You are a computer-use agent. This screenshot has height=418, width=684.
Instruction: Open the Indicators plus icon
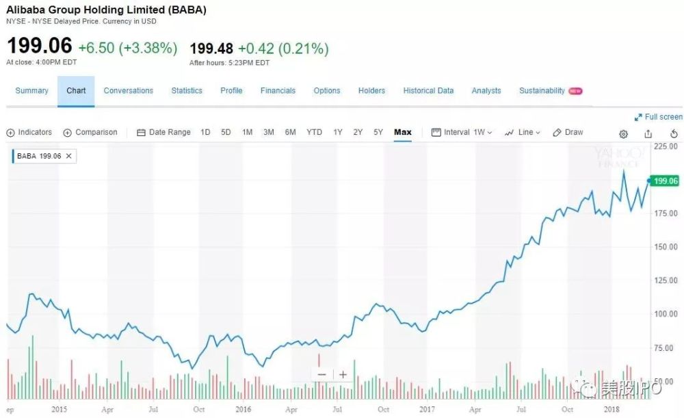[x=11, y=133]
